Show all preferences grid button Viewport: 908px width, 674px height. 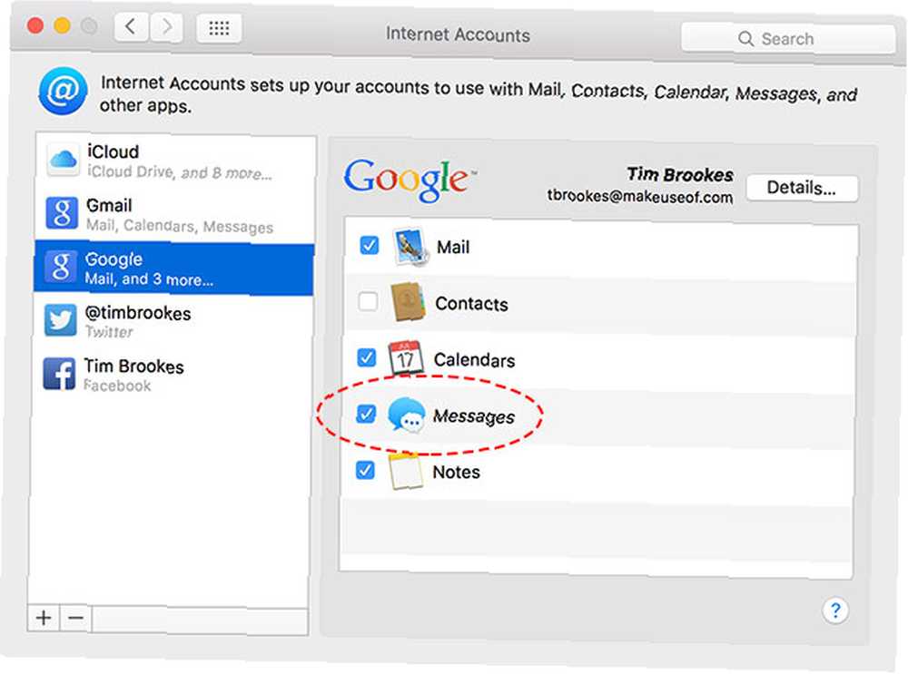pos(219,28)
